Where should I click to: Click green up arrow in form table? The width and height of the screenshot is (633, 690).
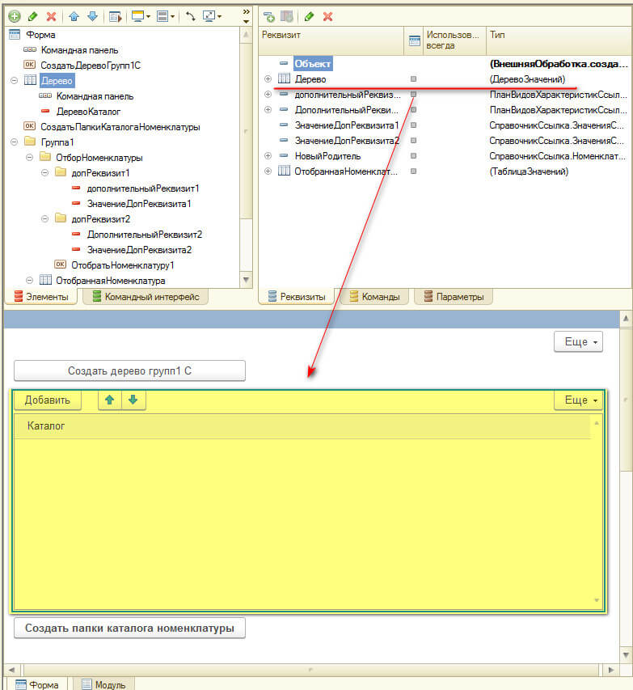tap(110, 400)
